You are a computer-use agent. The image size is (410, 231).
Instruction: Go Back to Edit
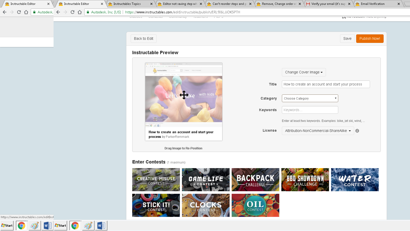(x=143, y=38)
